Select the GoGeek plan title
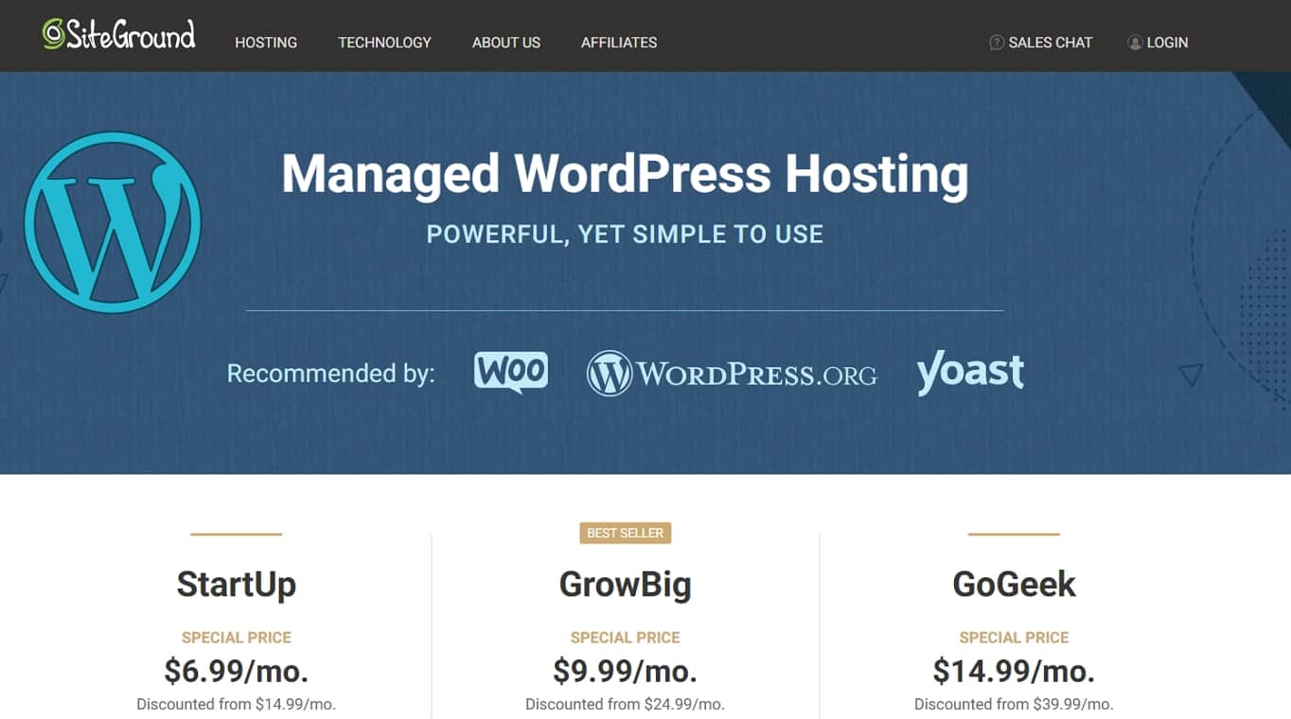Viewport: 1291px width, 719px height. pyautogui.click(x=1014, y=584)
